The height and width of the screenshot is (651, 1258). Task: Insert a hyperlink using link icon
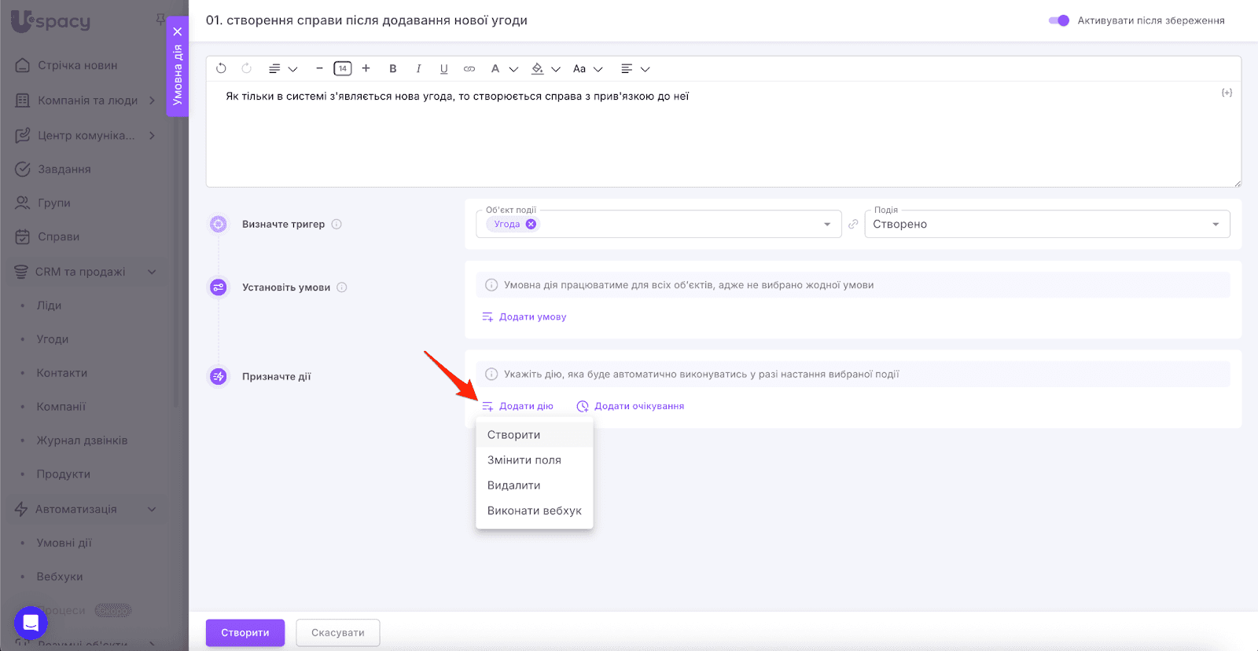(469, 69)
